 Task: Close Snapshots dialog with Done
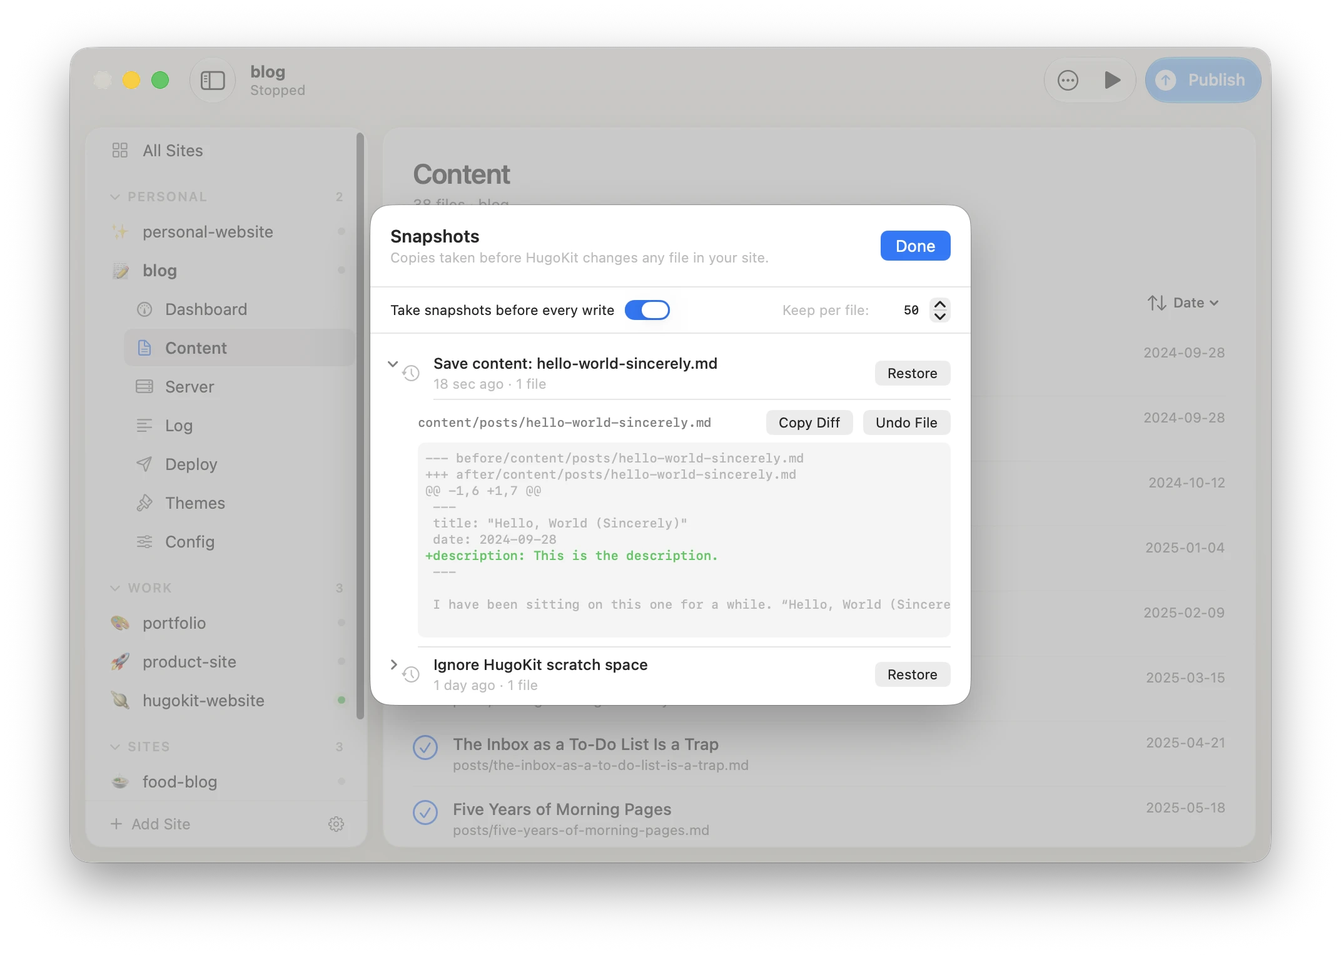click(915, 246)
